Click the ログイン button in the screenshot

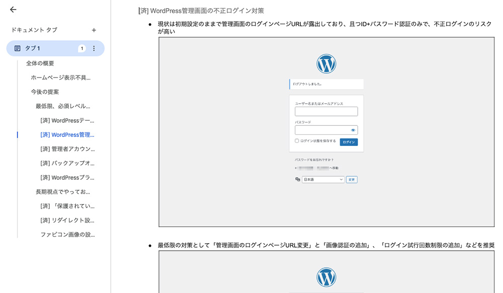[x=349, y=141]
